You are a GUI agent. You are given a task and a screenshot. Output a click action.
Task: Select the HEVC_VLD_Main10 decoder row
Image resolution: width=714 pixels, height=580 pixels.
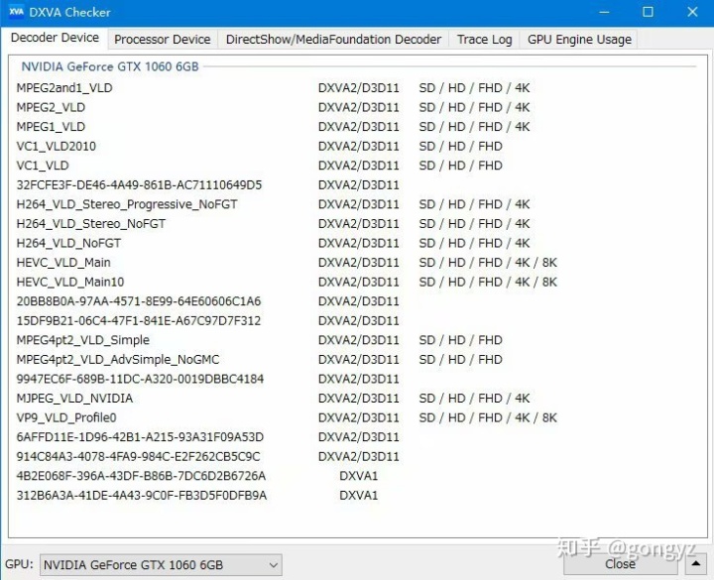click(x=68, y=282)
